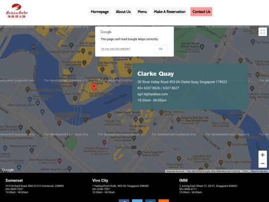
Task: Click the Old Hill Street Police Station marker
Action: (x=202, y=46)
